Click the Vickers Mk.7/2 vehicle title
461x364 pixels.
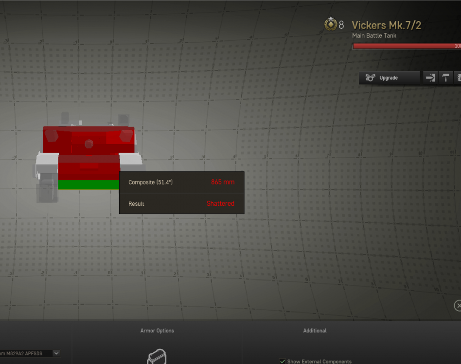[386, 25]
